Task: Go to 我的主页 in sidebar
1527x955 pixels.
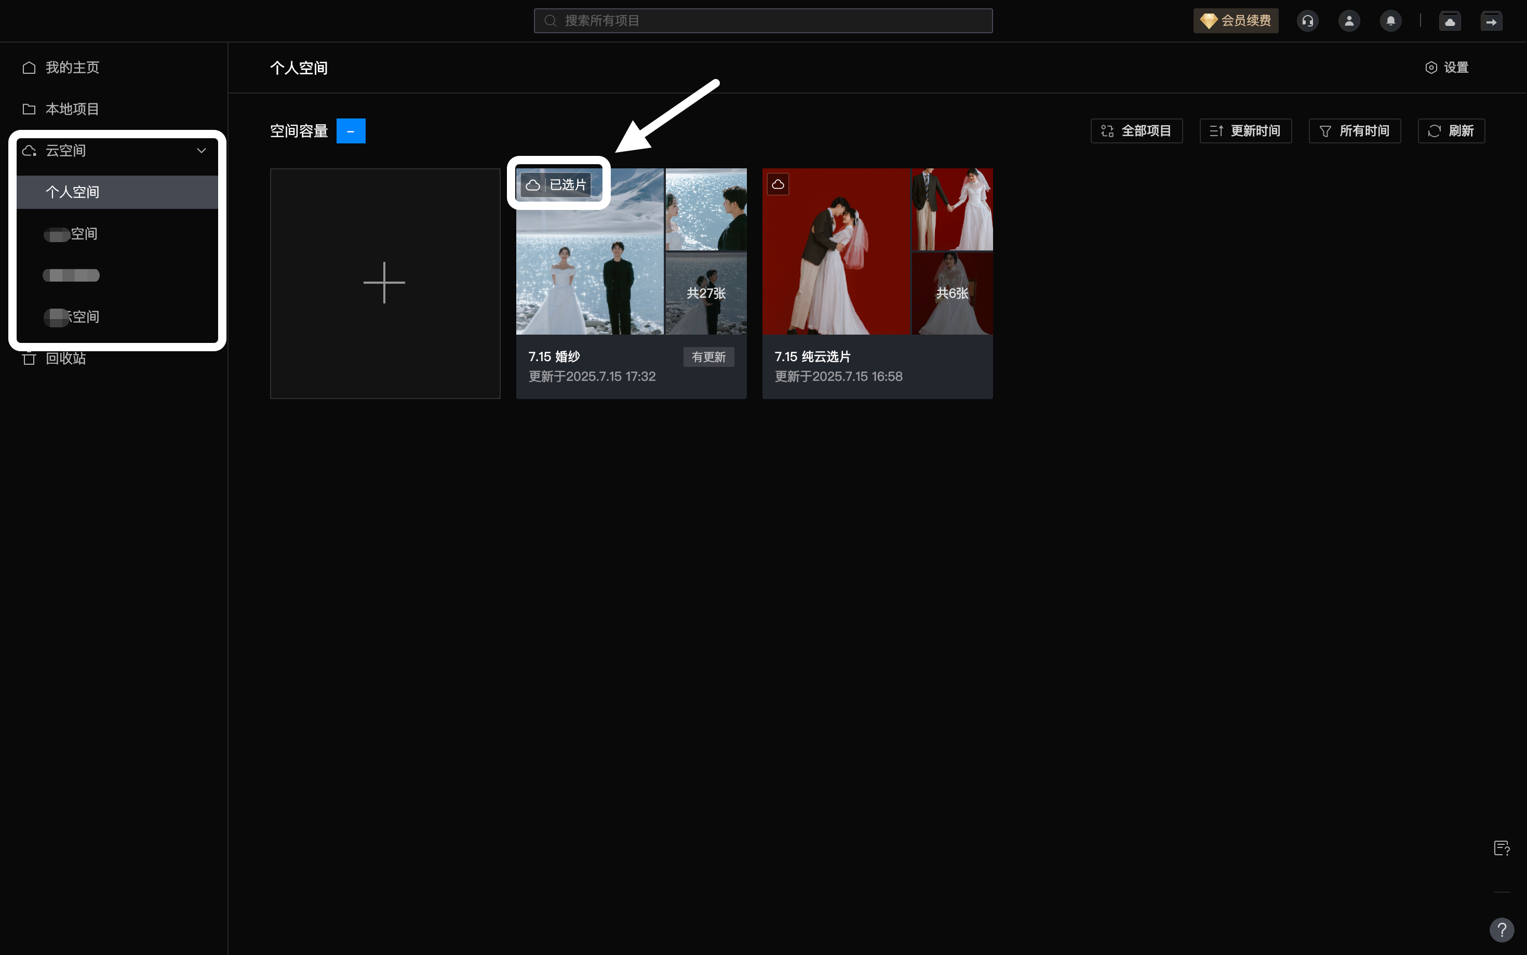Action: (72, 68)
